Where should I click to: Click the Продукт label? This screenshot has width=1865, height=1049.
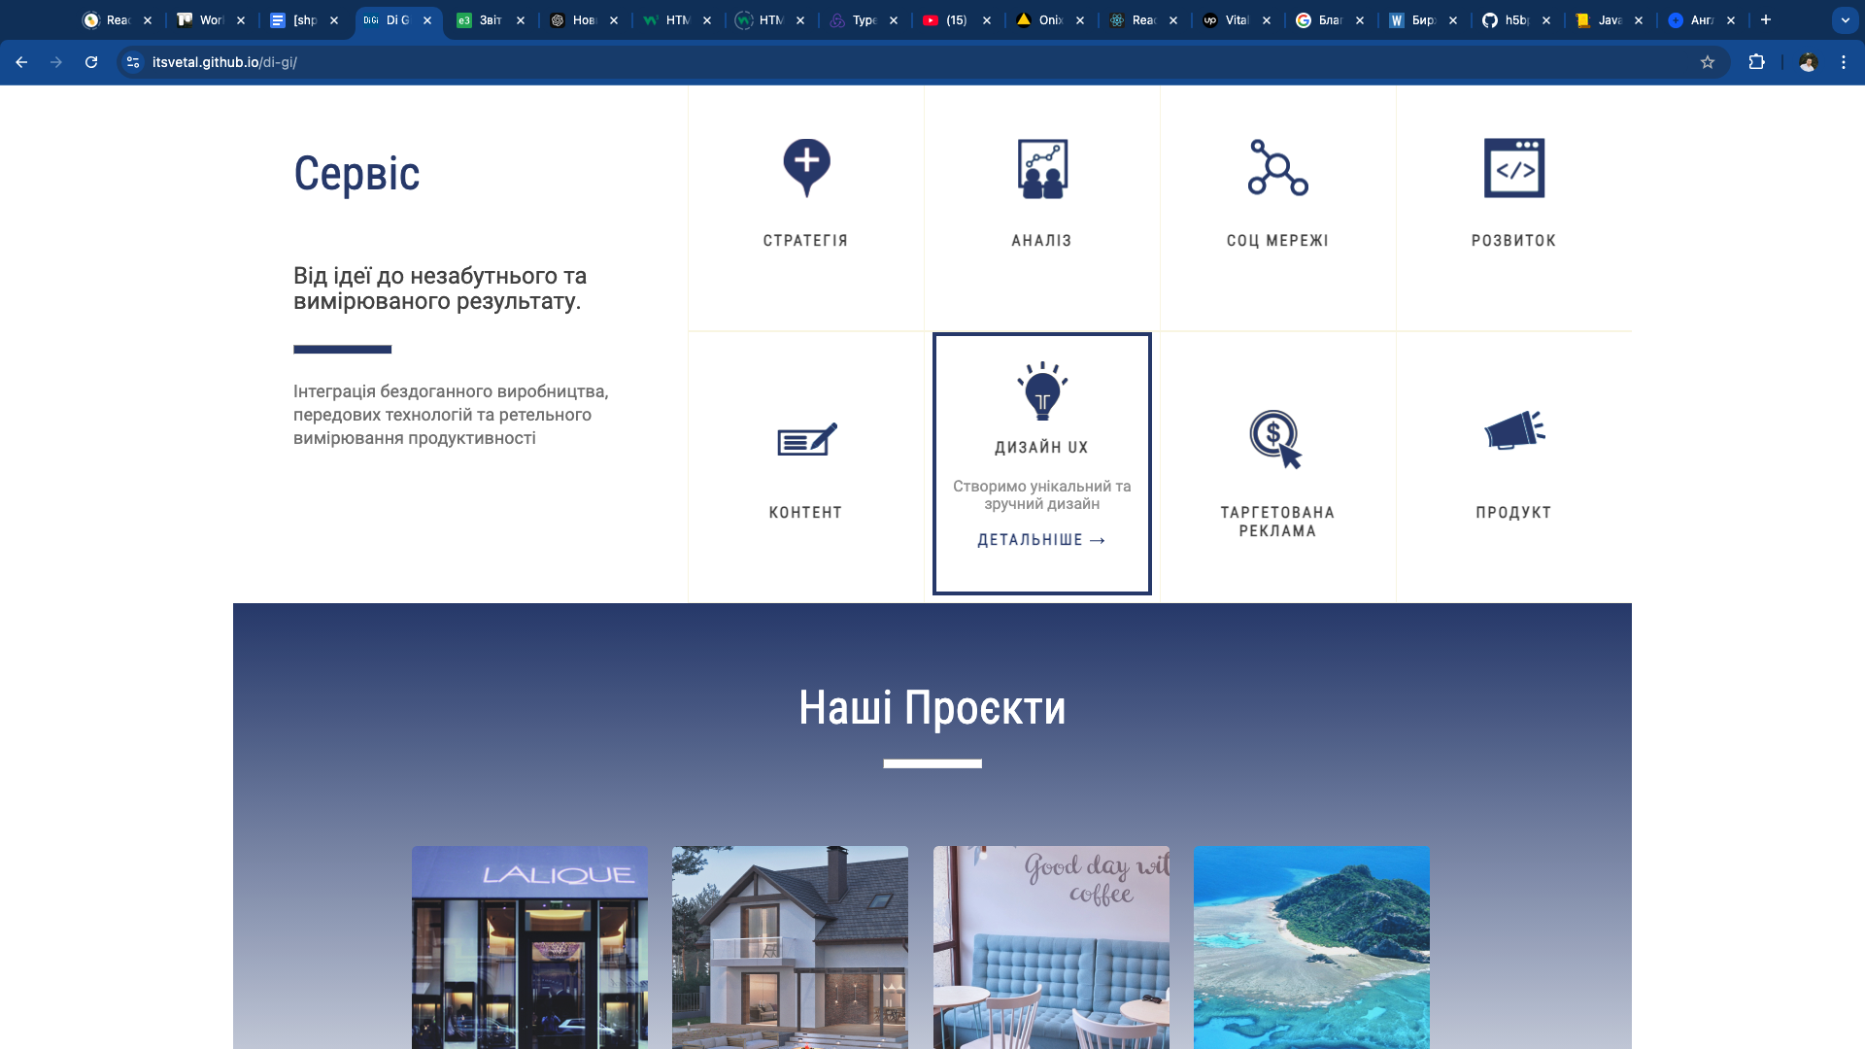[x=1513, y=513]
